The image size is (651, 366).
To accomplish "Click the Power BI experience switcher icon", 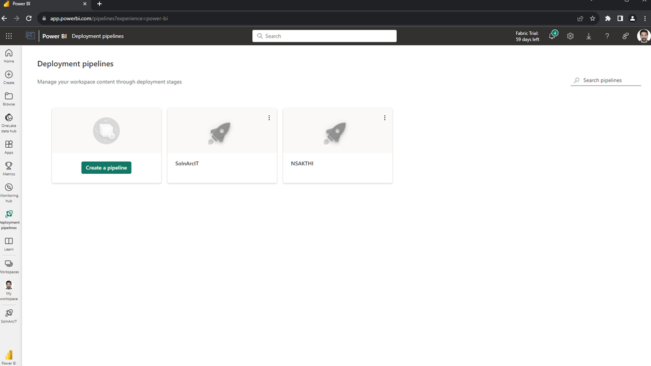I will pos(8,358).
